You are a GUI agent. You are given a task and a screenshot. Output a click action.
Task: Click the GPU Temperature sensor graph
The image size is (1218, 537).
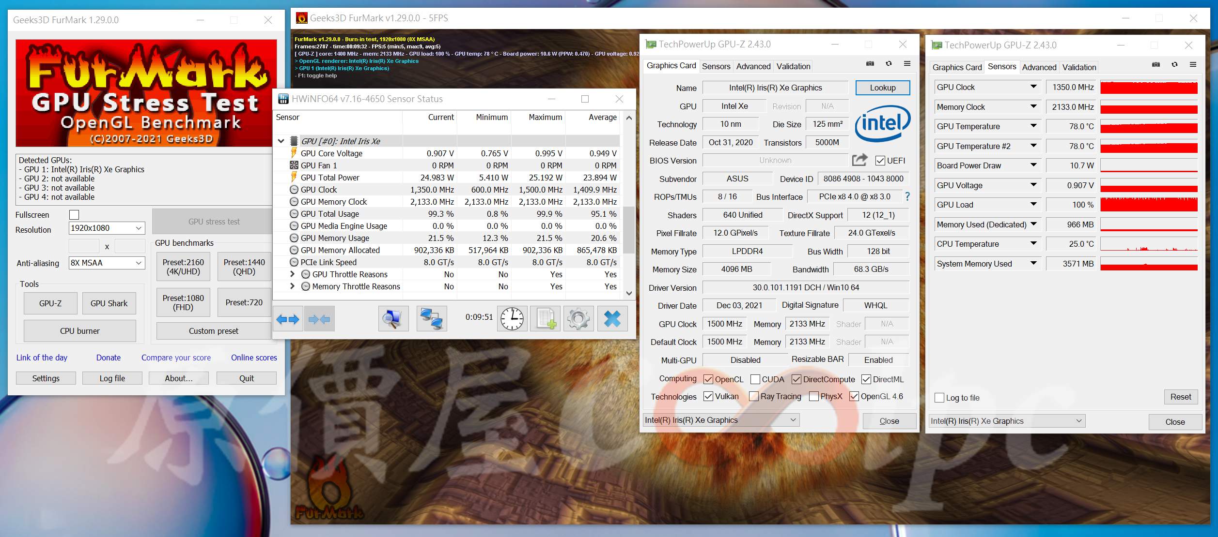(x=1149, y=126)
